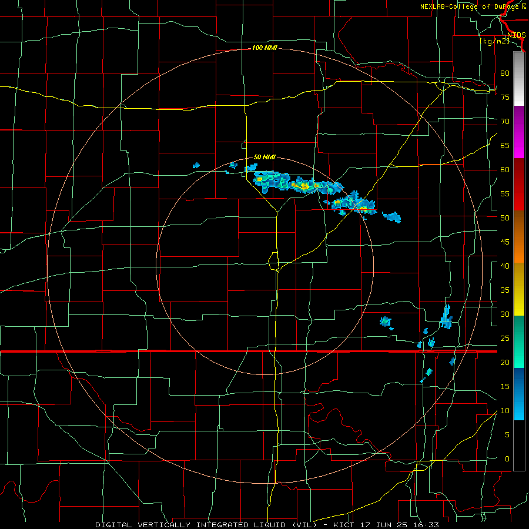This screenshot has height=529, width=529.
Task: Pick the gray-white segment of the VIL scale
Action: pos(519,79)
